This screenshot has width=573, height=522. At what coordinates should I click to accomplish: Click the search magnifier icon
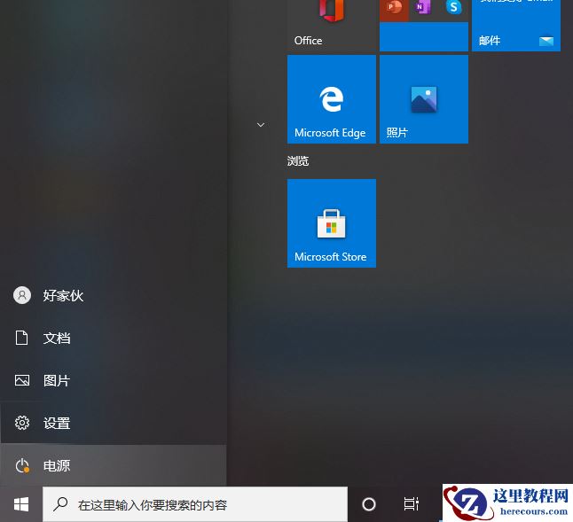pos(60,504)
